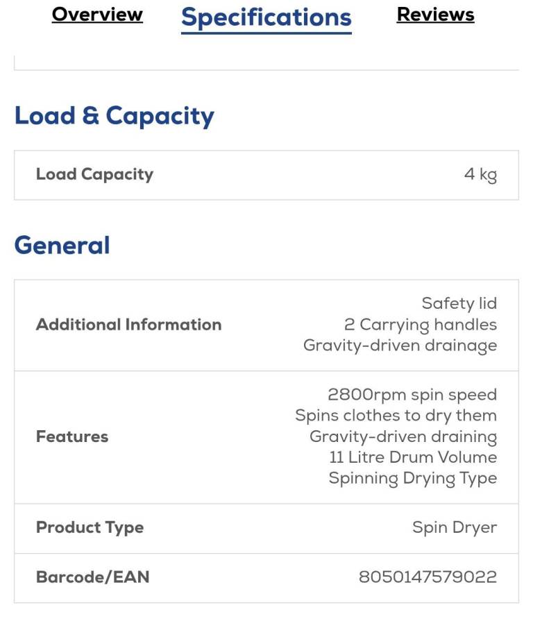The image size is (533, 628).
Task: Click the 2 Carrying handles entry
Action: 421,325
